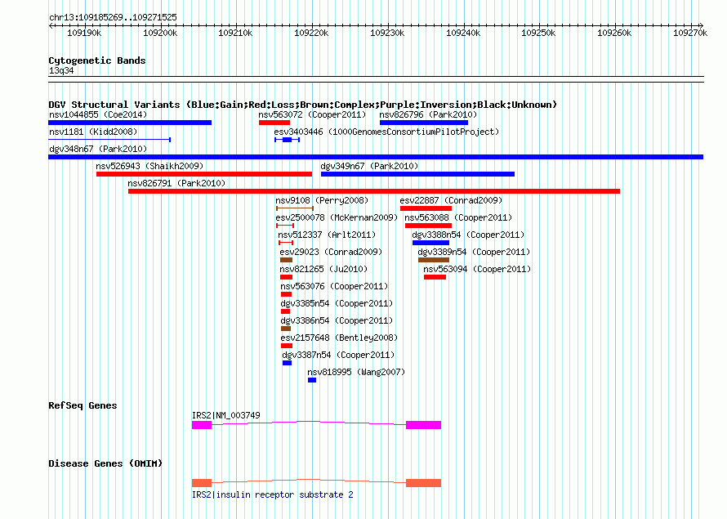This screenshot has width=727, height=519.
Task: Click the Disease Genes (OMIM) track title
Action: (x=105, y=463)
